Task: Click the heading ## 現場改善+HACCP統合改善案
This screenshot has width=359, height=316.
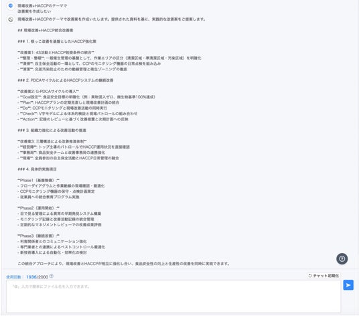Action: (46, 30)
